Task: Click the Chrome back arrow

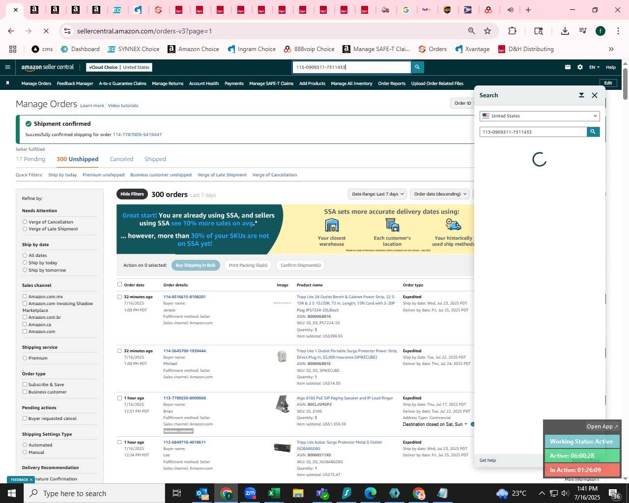Action: click(x=11, y=31)
